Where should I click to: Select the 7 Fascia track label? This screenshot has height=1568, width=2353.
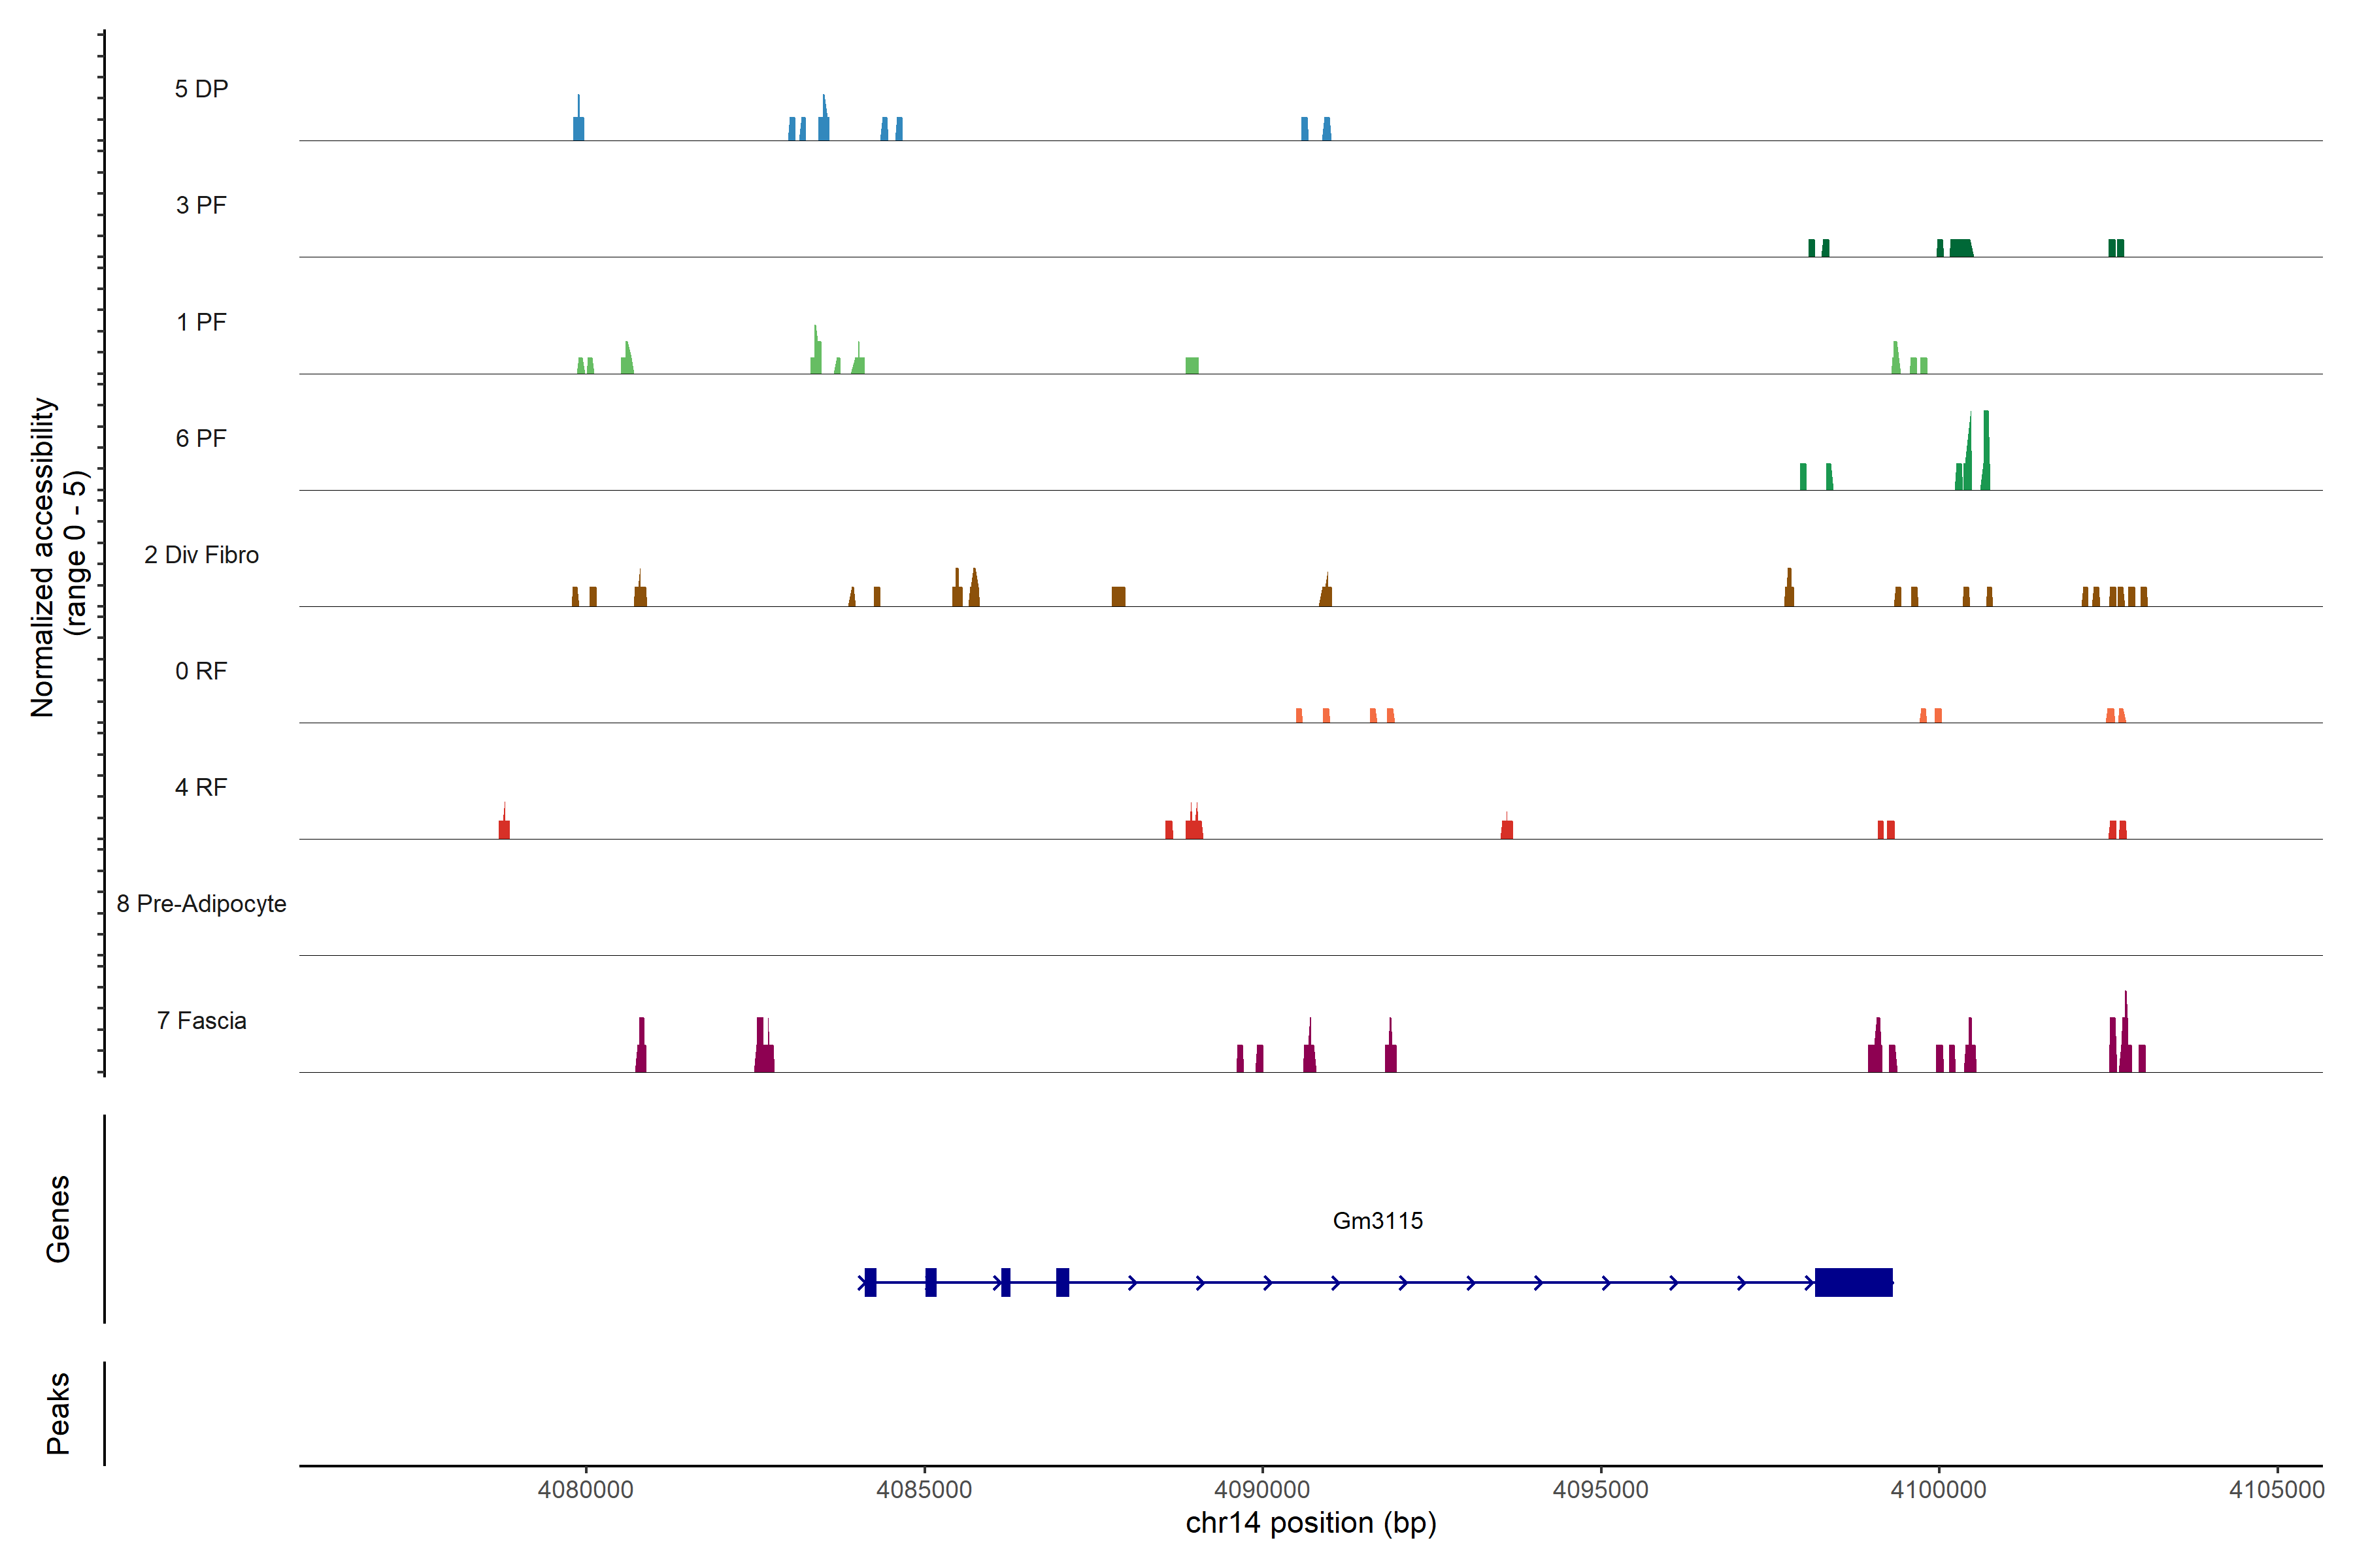201,1020
